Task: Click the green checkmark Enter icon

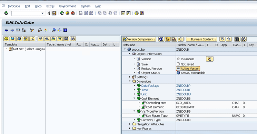Action: click(x=6, y=13)
